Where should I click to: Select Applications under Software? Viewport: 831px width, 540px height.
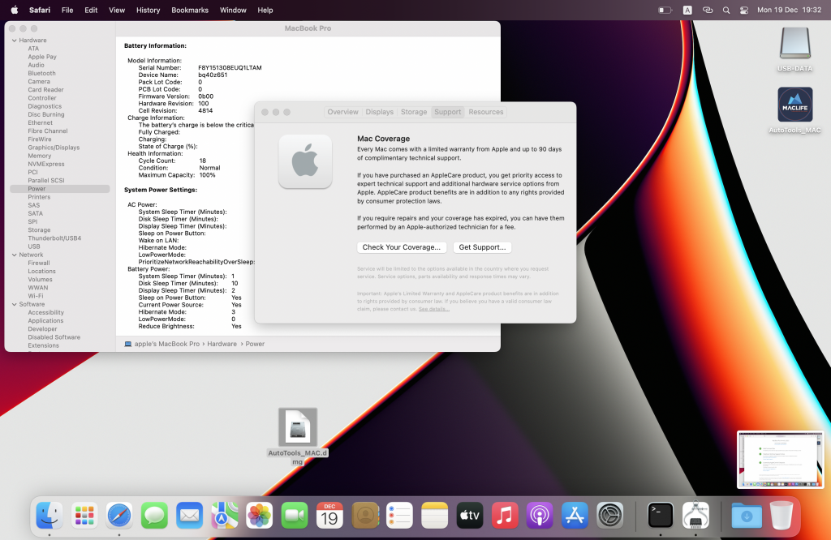[45, 321]
